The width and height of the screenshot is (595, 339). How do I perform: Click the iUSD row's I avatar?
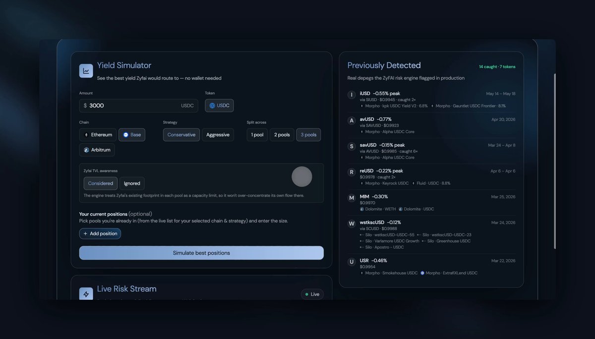pyautogui.click(x=352, y=95)
